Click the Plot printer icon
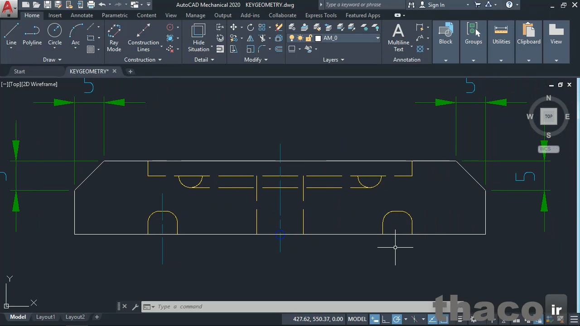Screen dimensions: 580x326 coord(91,5)
